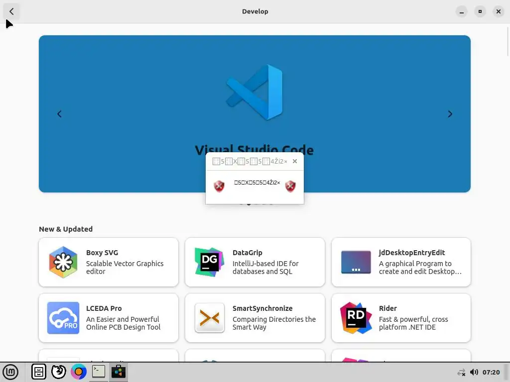Select jdDesktopEntryEdit title text
Image resolution: width=510 pixels, height=382 pixels.
(412, 253)
